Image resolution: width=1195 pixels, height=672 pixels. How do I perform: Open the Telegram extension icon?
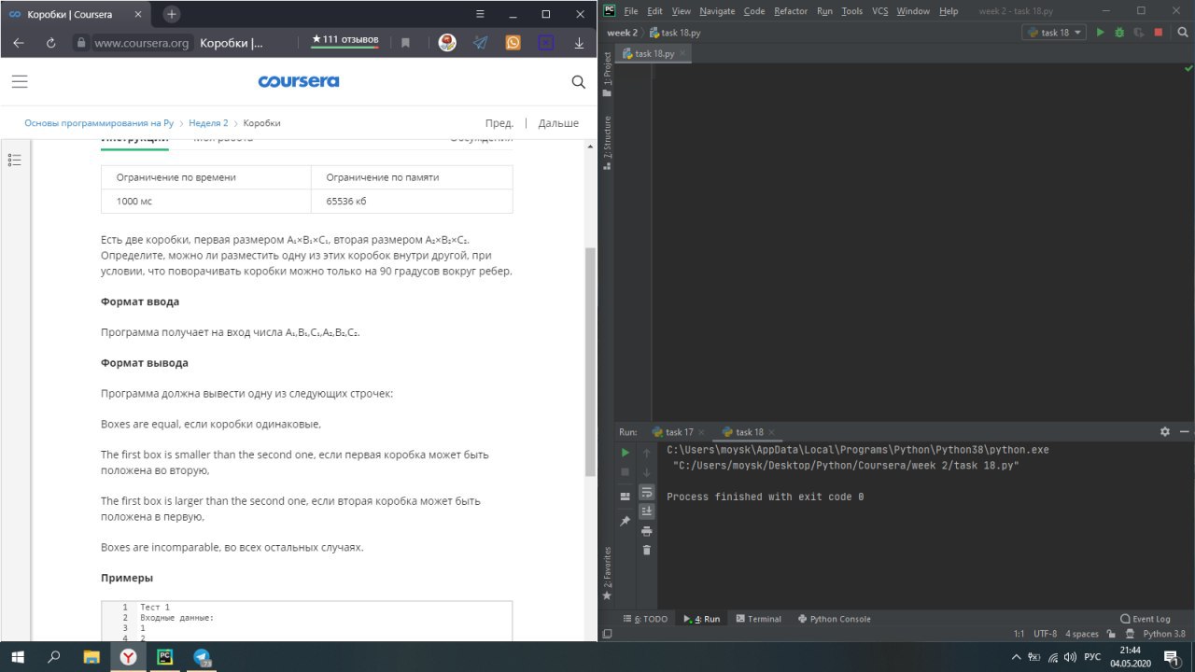click(x=480, y=43)
